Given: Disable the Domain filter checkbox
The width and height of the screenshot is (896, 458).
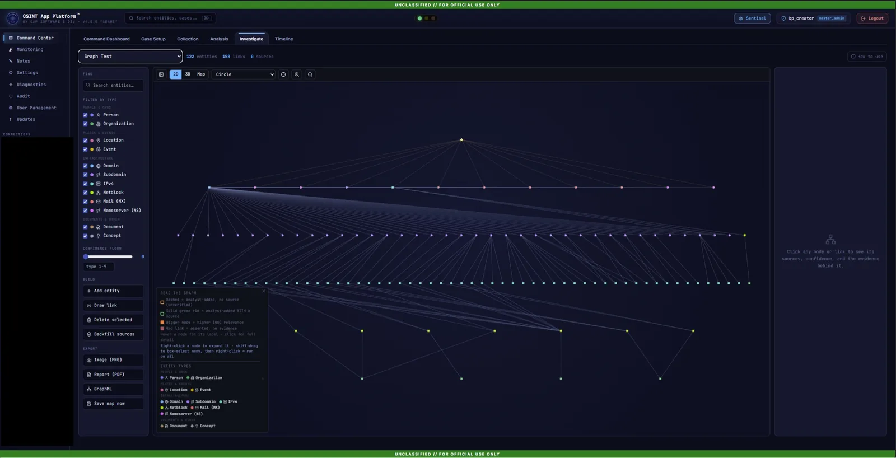Looking at the screenshot, I should (x=85, y=166).
